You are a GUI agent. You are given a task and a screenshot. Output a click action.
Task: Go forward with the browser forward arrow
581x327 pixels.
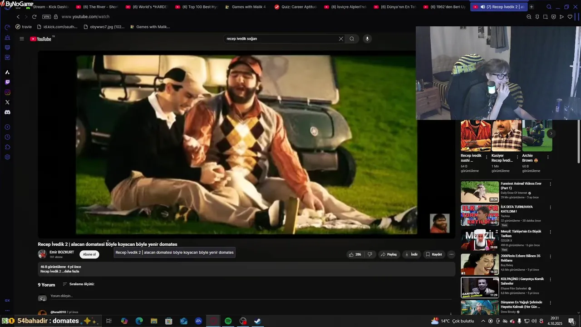[x=26, y=17]
